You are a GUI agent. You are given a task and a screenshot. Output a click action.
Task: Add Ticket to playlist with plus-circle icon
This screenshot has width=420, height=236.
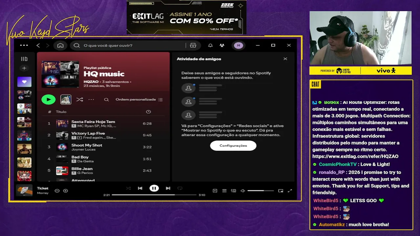66,191
